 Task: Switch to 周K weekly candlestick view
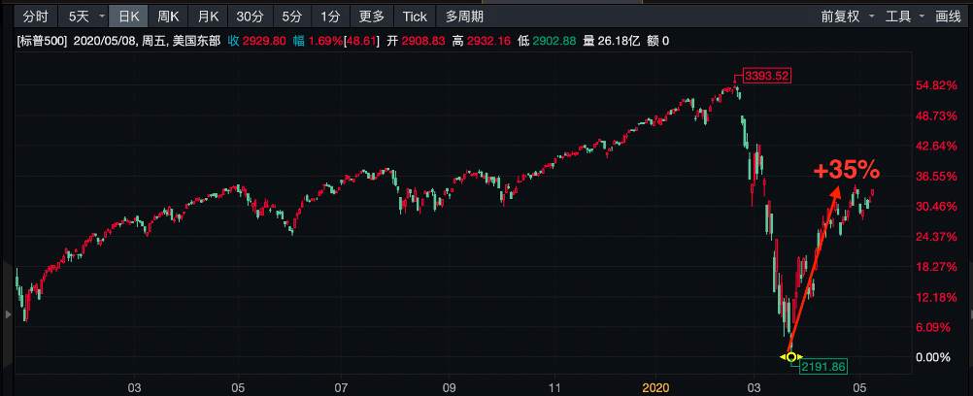click(168, 16)
